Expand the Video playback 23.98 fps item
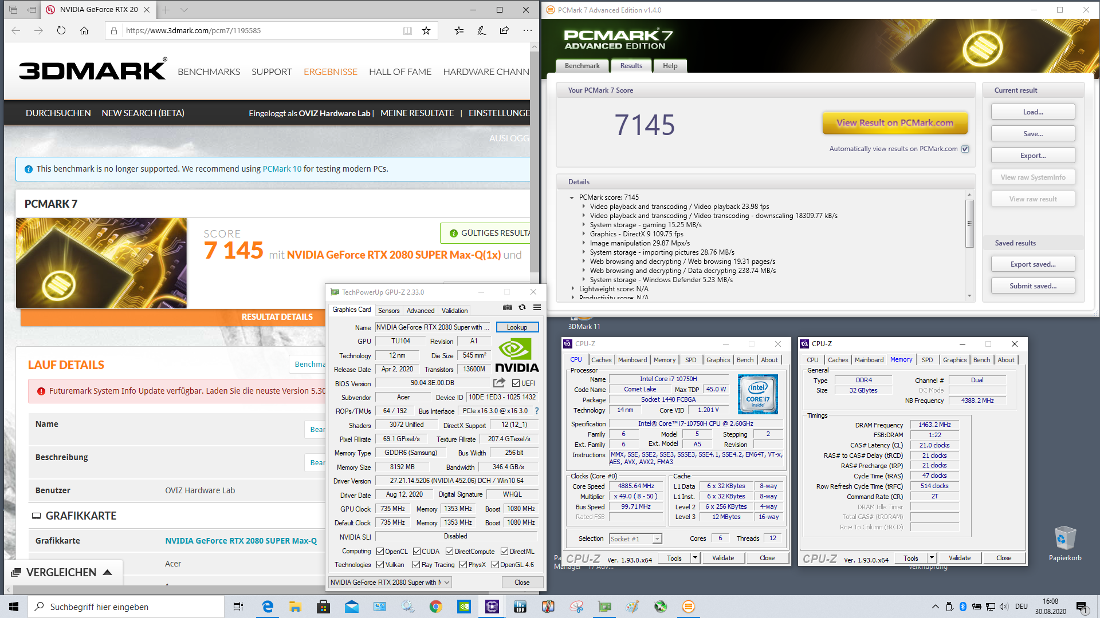Screen dimensions: 1100x618 click(x=583, y=207)
